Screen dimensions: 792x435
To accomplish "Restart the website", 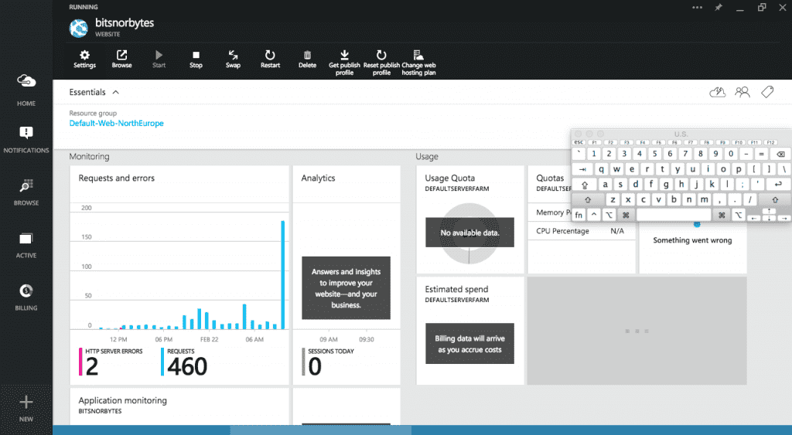I will 270,59.
